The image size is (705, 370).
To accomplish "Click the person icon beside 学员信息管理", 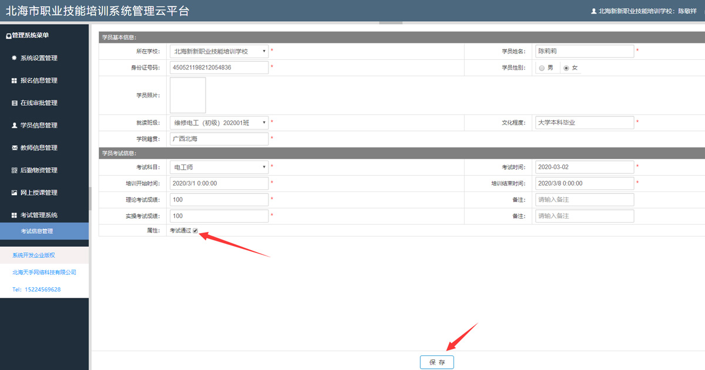I will point(15,125).
